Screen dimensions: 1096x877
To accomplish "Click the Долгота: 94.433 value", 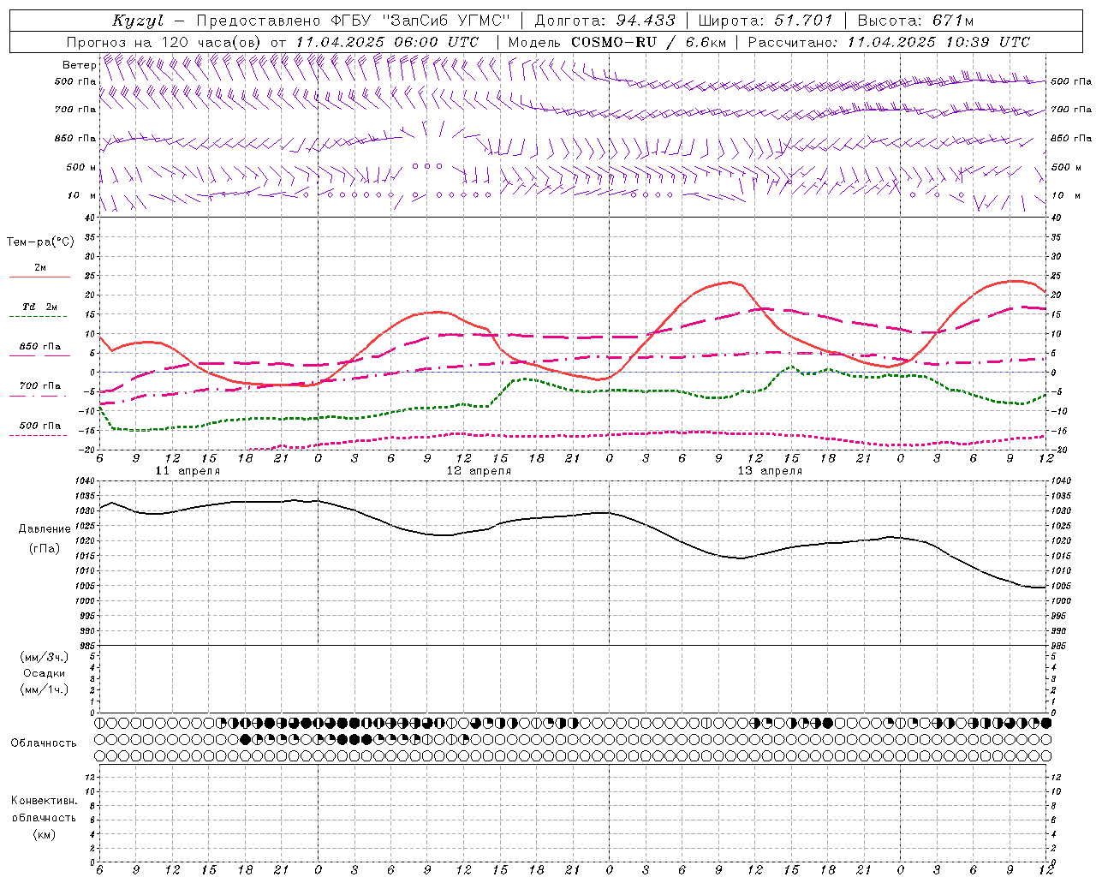I will 605,21.
